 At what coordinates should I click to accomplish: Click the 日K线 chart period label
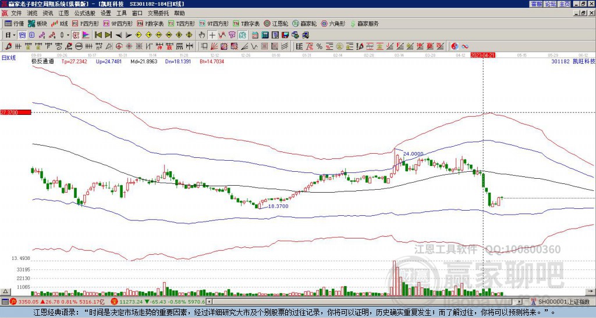(x=9, y=58)
